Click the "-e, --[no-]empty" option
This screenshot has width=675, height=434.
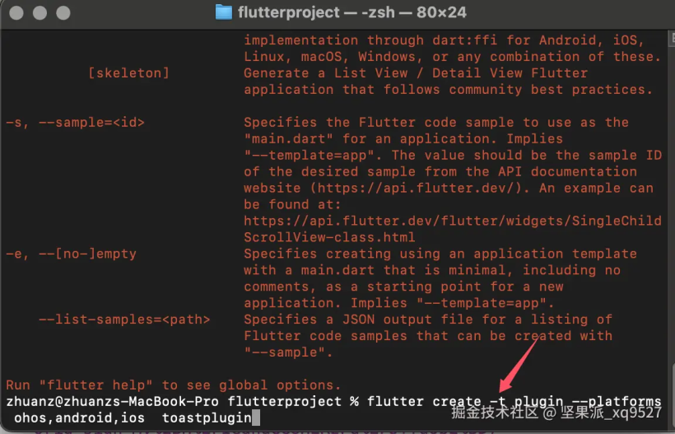click(x=71, y=254)
